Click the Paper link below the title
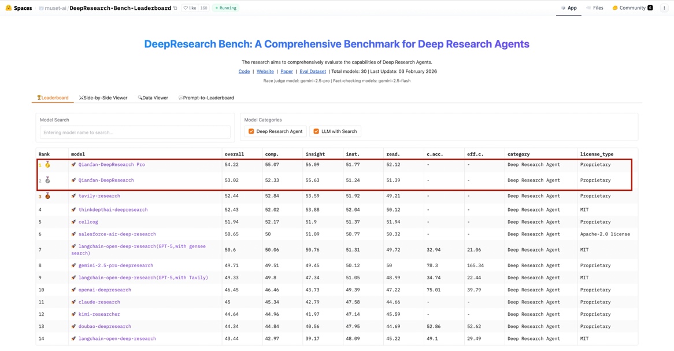Image resolution: width=674 pixels, height=351 pixels. click(x=286, y=71)
